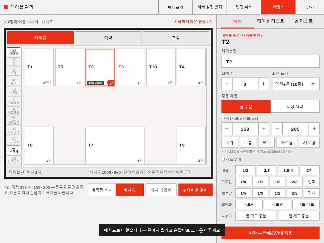Image resolution: width=324 pixels, height=243 pixels.
Task: Click the 아래 align-bottom tool
Action: click(x=14, y=71)
